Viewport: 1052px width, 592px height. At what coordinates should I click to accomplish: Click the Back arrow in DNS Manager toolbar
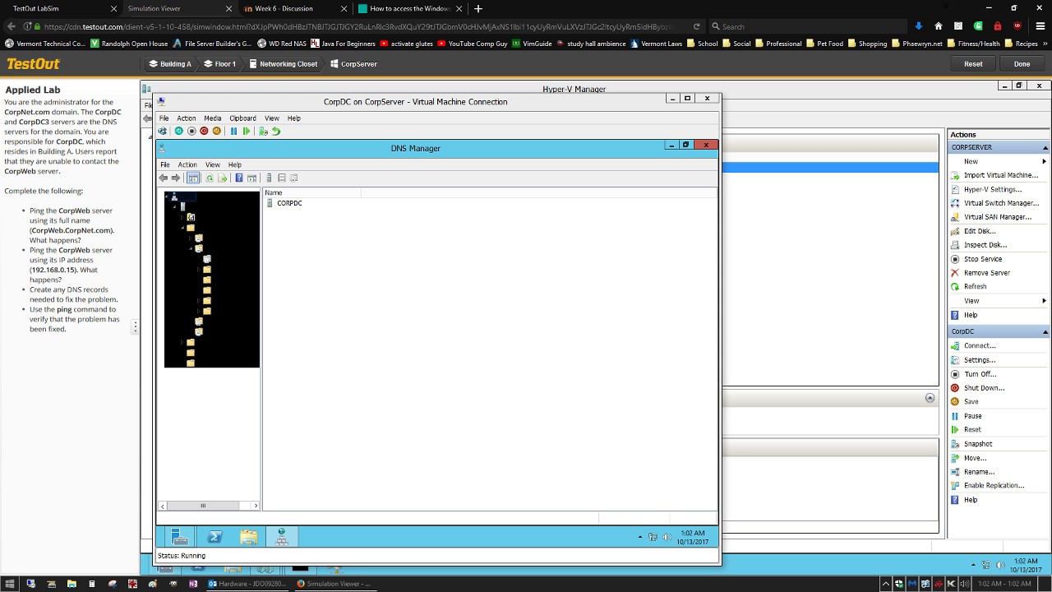[x=164, y=178]
